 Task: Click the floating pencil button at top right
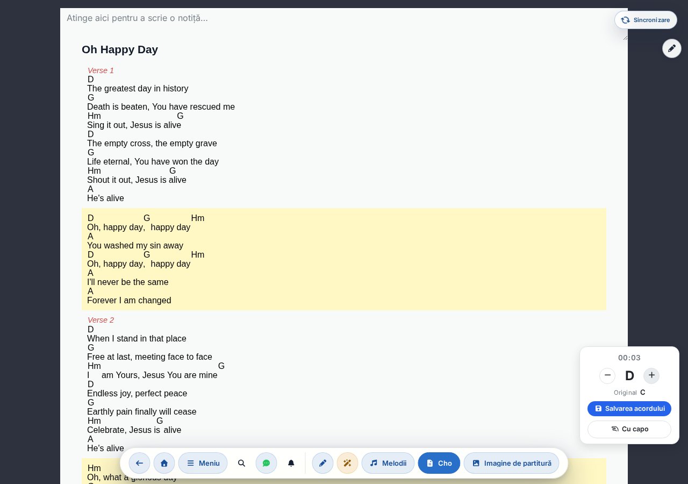pos(671,48)
